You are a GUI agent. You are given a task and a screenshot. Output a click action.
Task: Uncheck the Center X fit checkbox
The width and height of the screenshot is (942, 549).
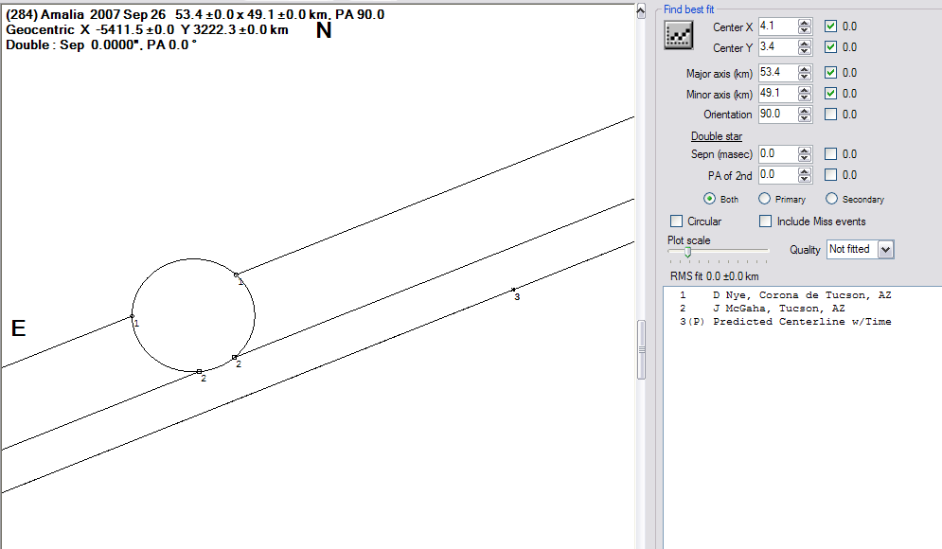[x=830, y=26]
